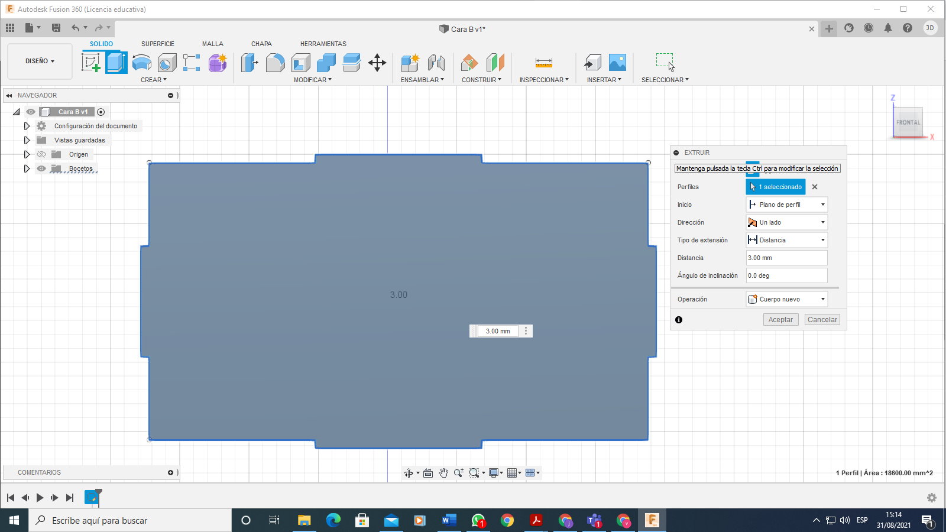Click the Zoom magnifier icon
Screen dimensions: 946x532
coord(458,473)
